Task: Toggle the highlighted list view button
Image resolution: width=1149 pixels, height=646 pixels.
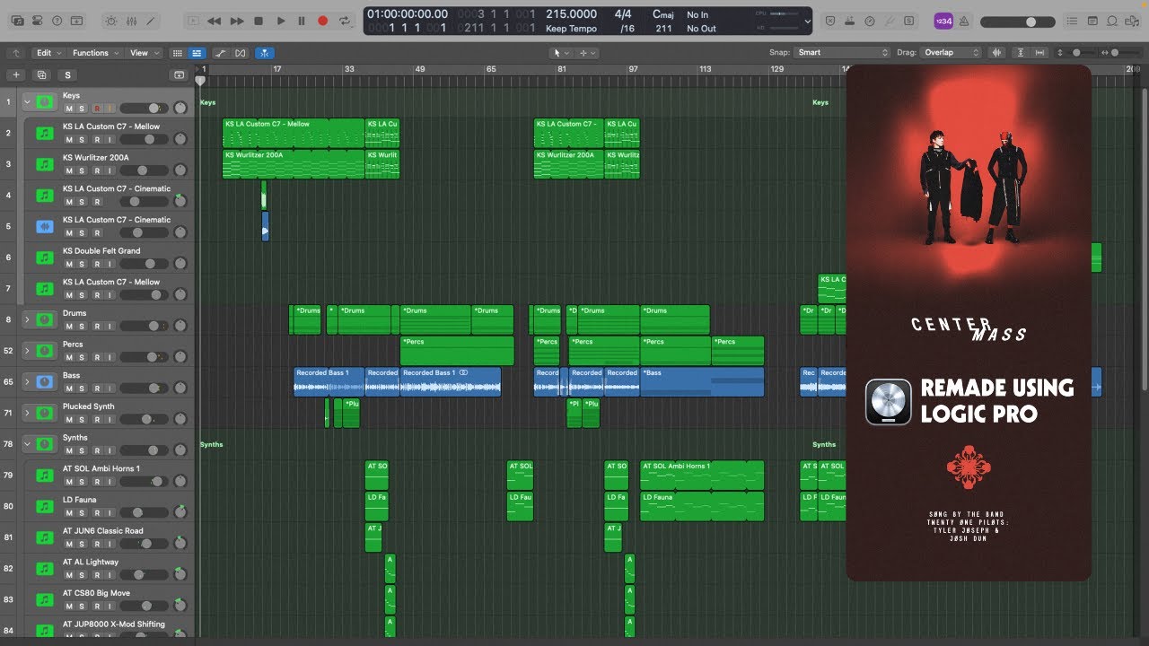Action: (x=197, y=53)
